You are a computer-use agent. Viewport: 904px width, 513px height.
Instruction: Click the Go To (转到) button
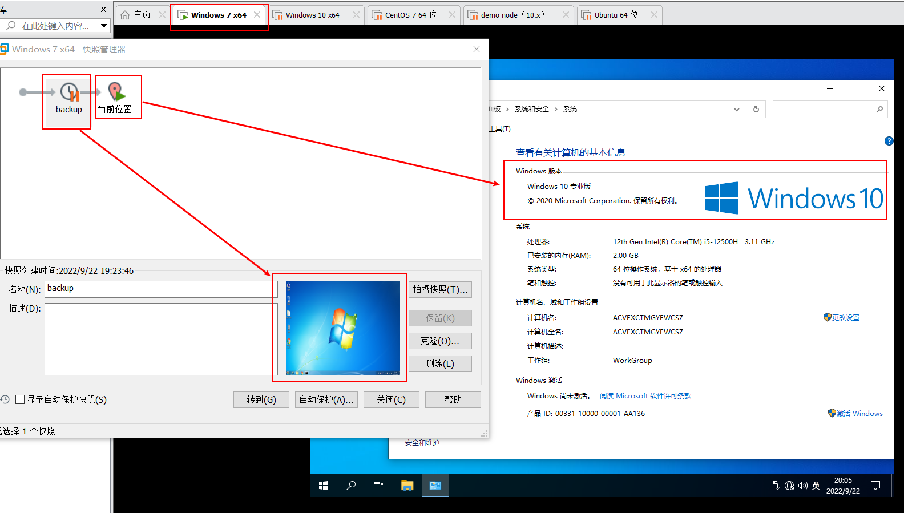pos(261,399)
